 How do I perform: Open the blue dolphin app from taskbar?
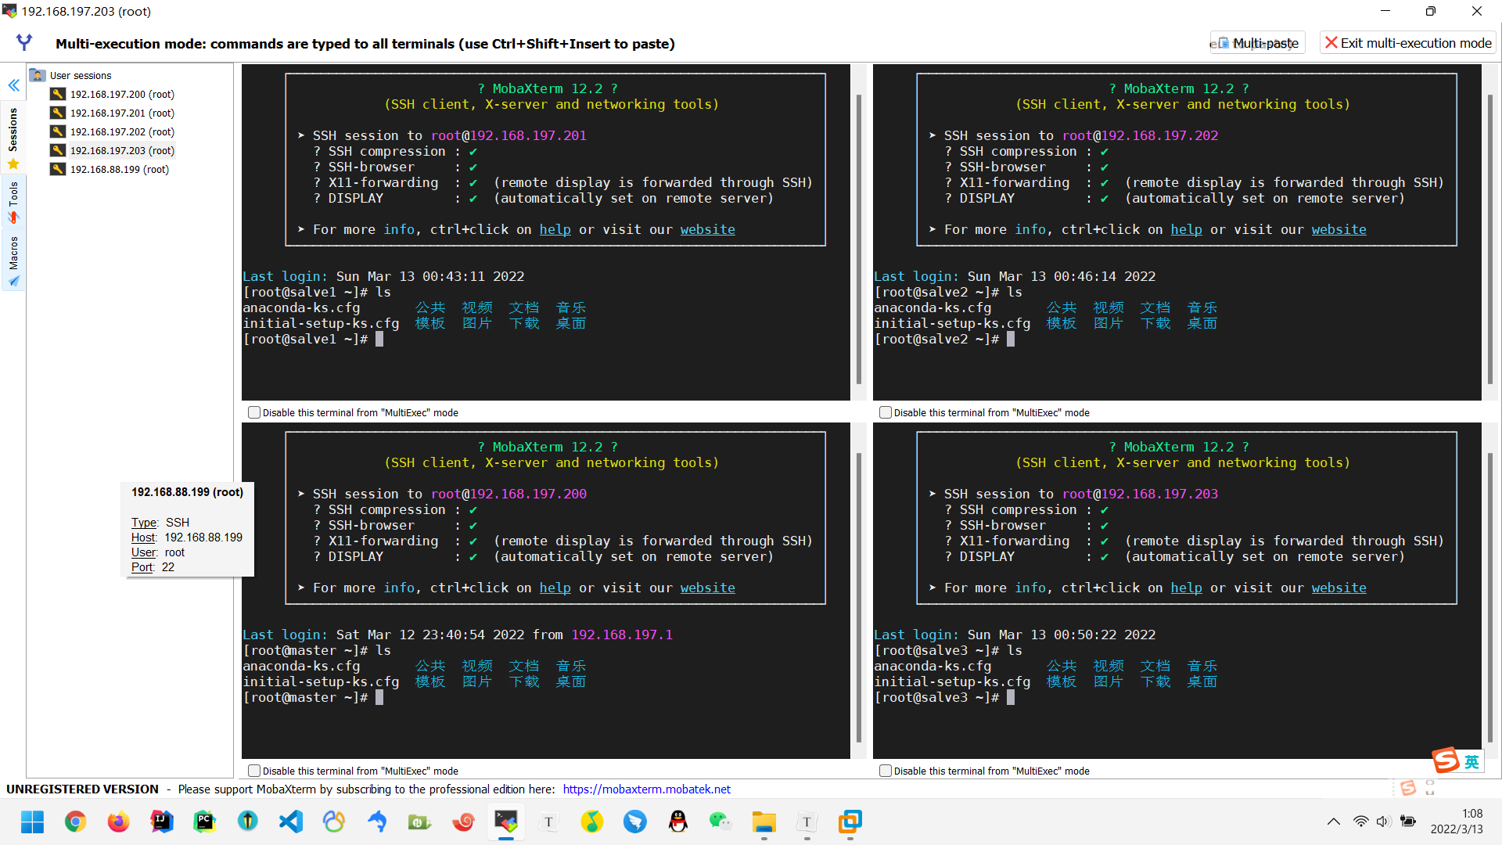[x=376, y=822]
